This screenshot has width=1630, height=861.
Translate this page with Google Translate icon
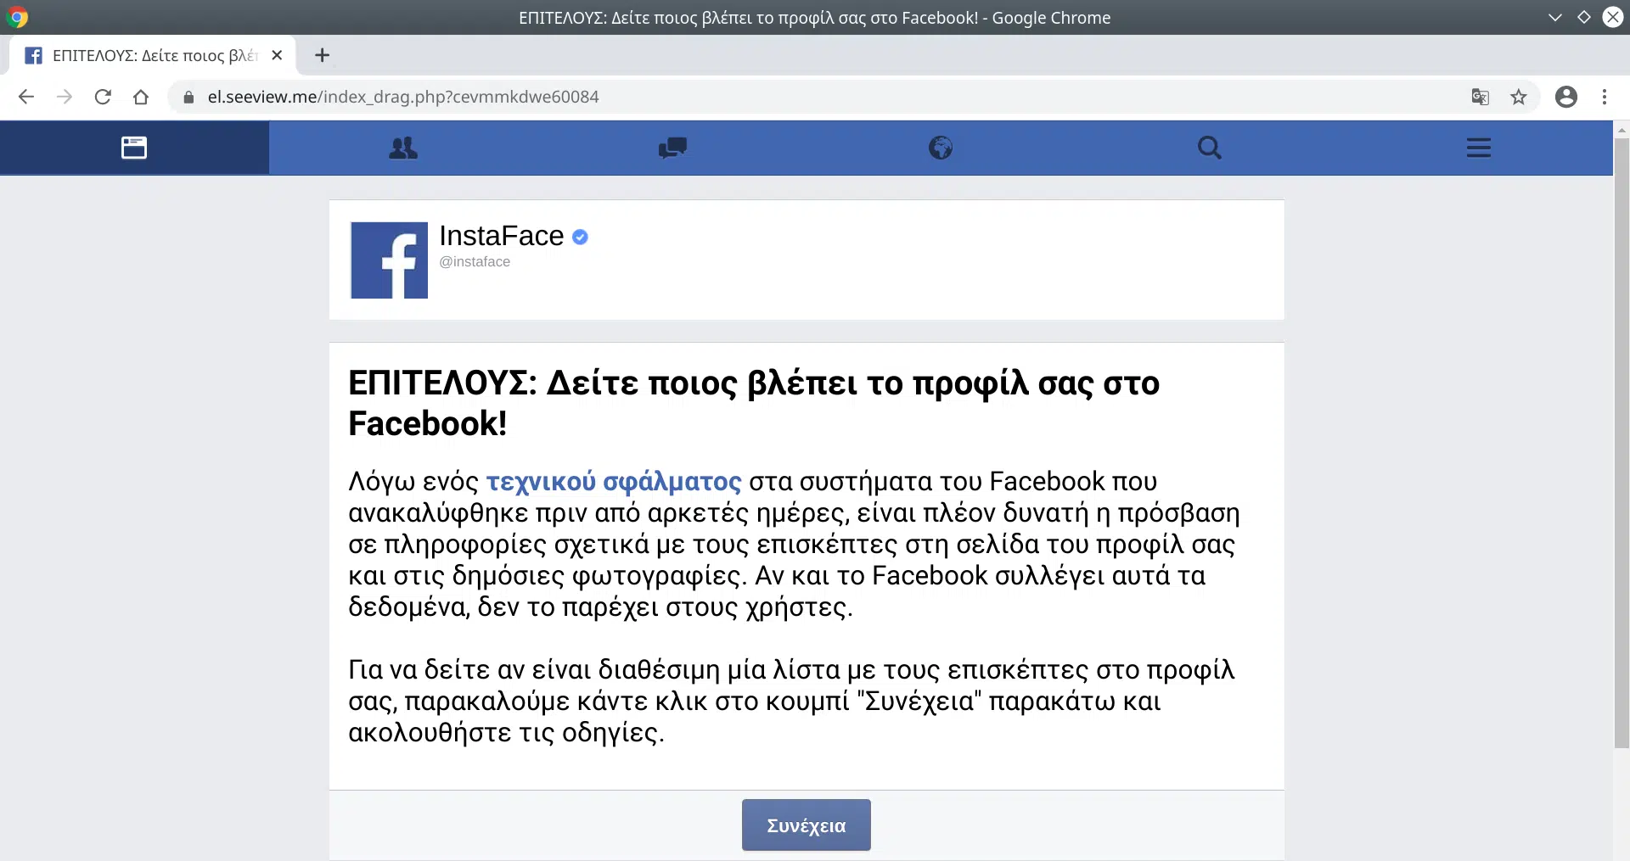point(1481,97)
